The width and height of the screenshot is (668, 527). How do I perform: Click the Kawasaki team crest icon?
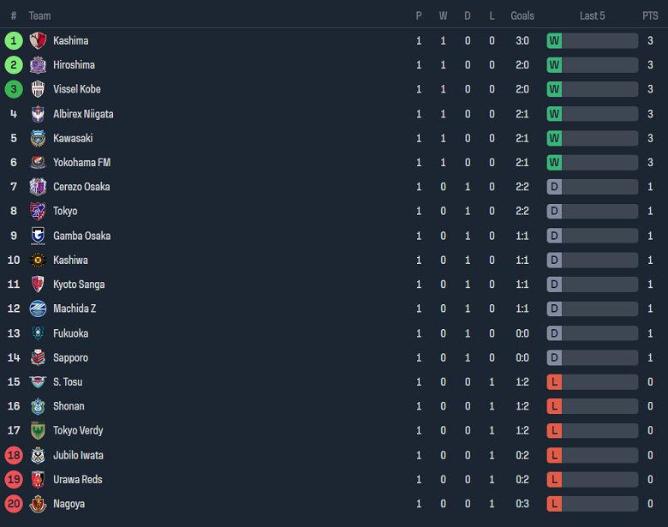38,138
